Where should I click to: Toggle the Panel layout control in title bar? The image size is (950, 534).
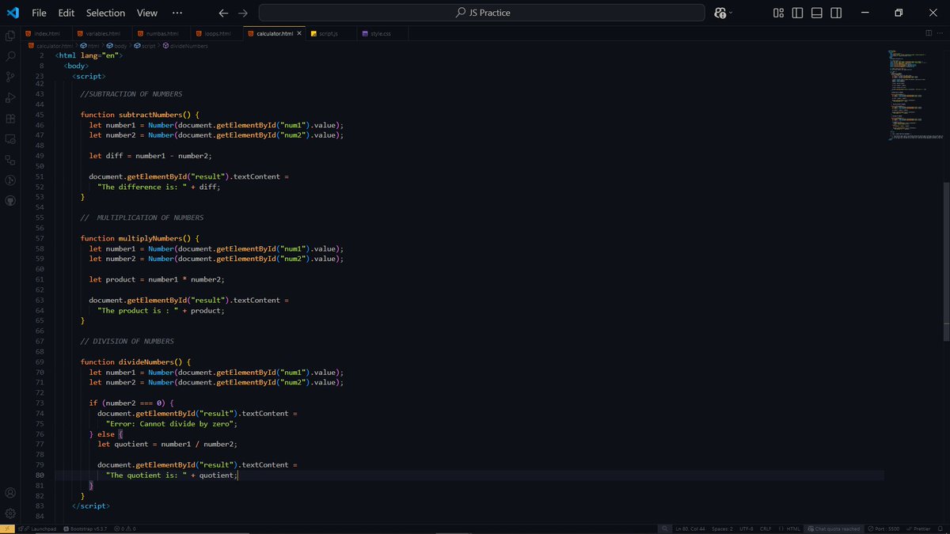(x=816, y=13)
